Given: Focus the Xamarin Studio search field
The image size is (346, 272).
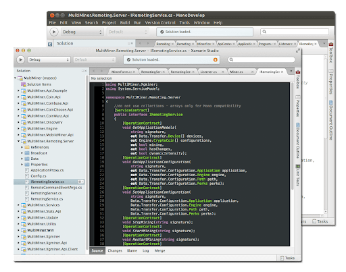Looking at the screenshot, I should click(x=261, y=59).
